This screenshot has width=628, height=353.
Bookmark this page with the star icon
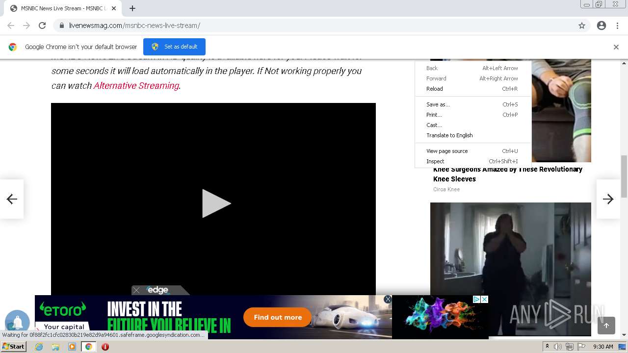coord(582,25)
